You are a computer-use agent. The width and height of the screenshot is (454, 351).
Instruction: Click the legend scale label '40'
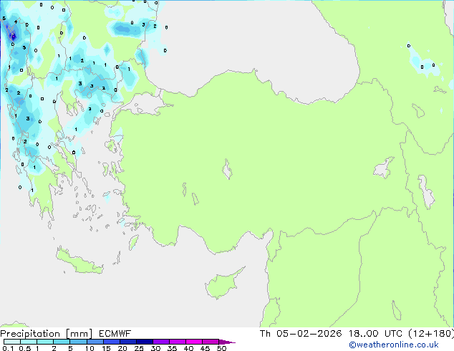click(x=188, y=348)
